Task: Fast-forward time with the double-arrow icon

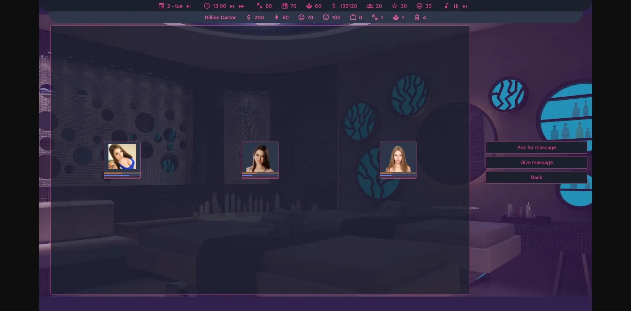Action: pyautogui.click(x=241, y=6)
